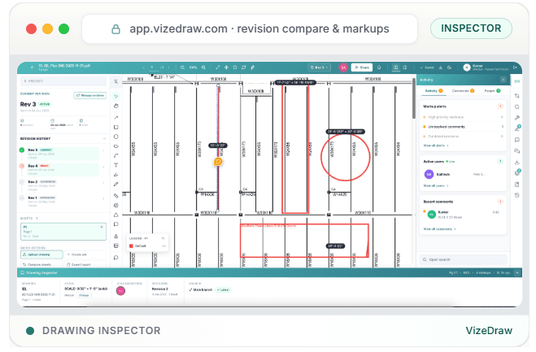Viewport: 536px width, 352px height.
Task: Click the Upload drawing button
Action: (41, 254)
